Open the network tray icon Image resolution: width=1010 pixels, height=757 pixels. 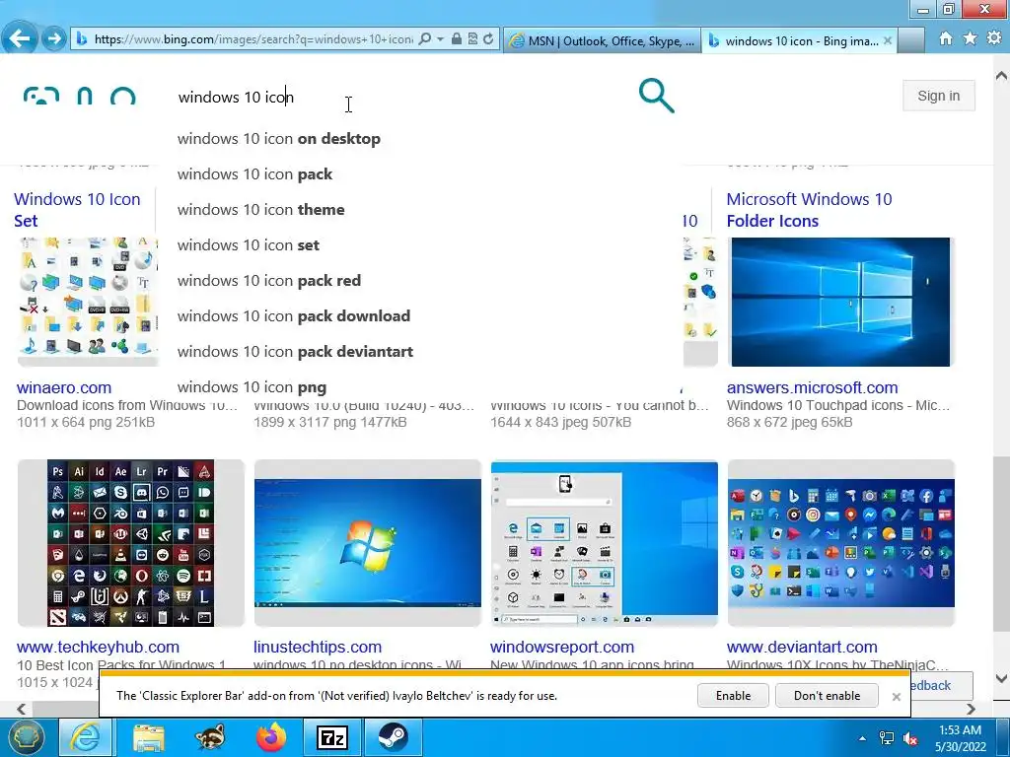point(887,738)
